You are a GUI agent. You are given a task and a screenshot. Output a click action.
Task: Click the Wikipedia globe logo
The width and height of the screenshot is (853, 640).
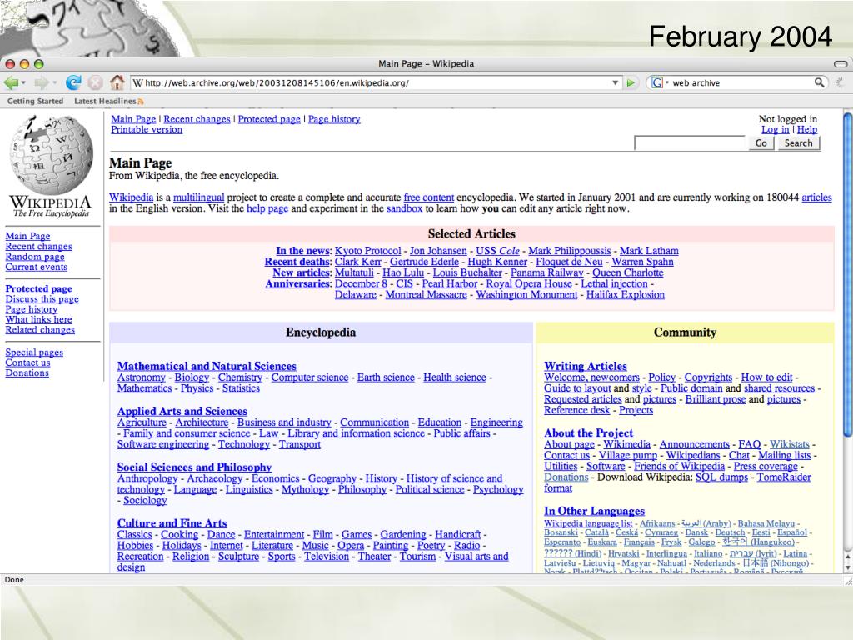pyautogui.click(x=51, y=155)
